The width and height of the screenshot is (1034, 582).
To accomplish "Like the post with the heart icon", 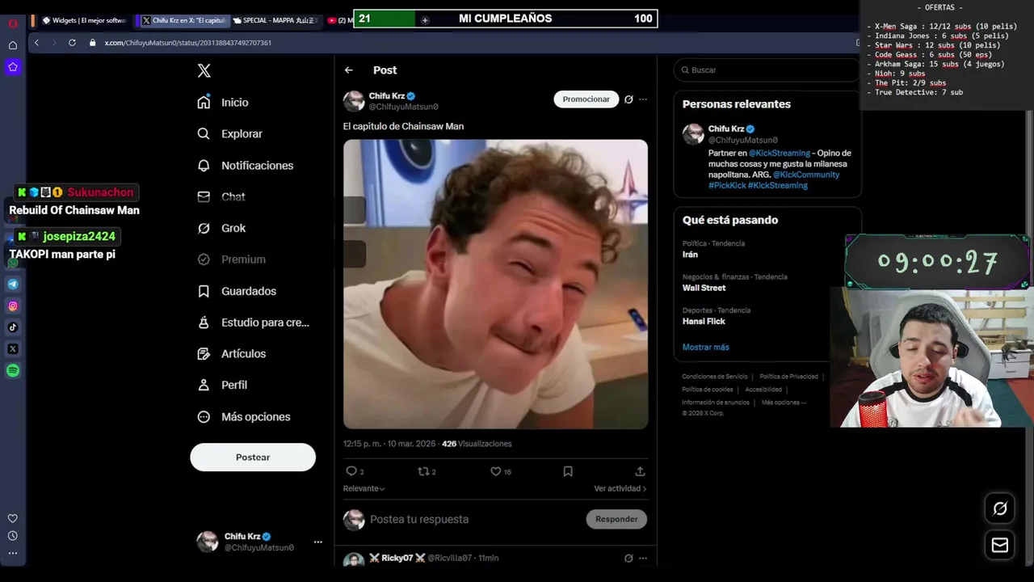I will [x=496, y=471].
